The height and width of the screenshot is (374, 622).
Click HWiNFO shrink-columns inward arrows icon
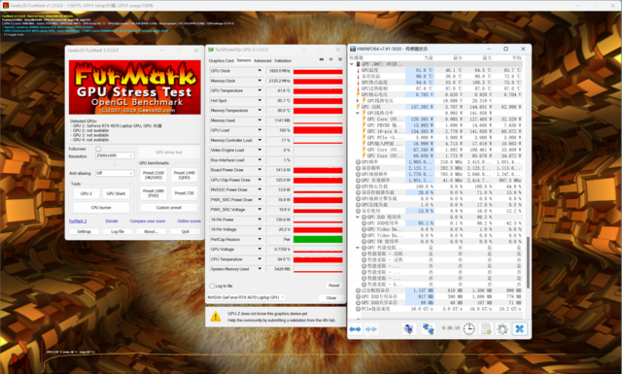click(x=371, y=329)
